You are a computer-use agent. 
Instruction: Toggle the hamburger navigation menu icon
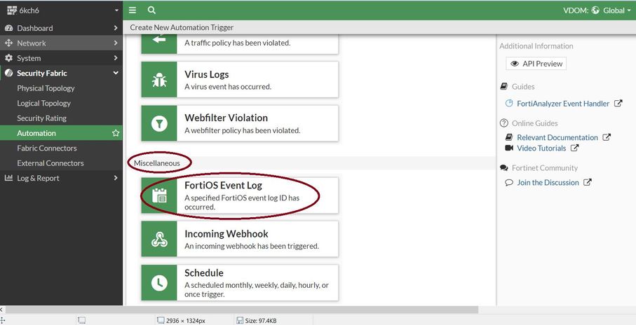pos(133,10)
